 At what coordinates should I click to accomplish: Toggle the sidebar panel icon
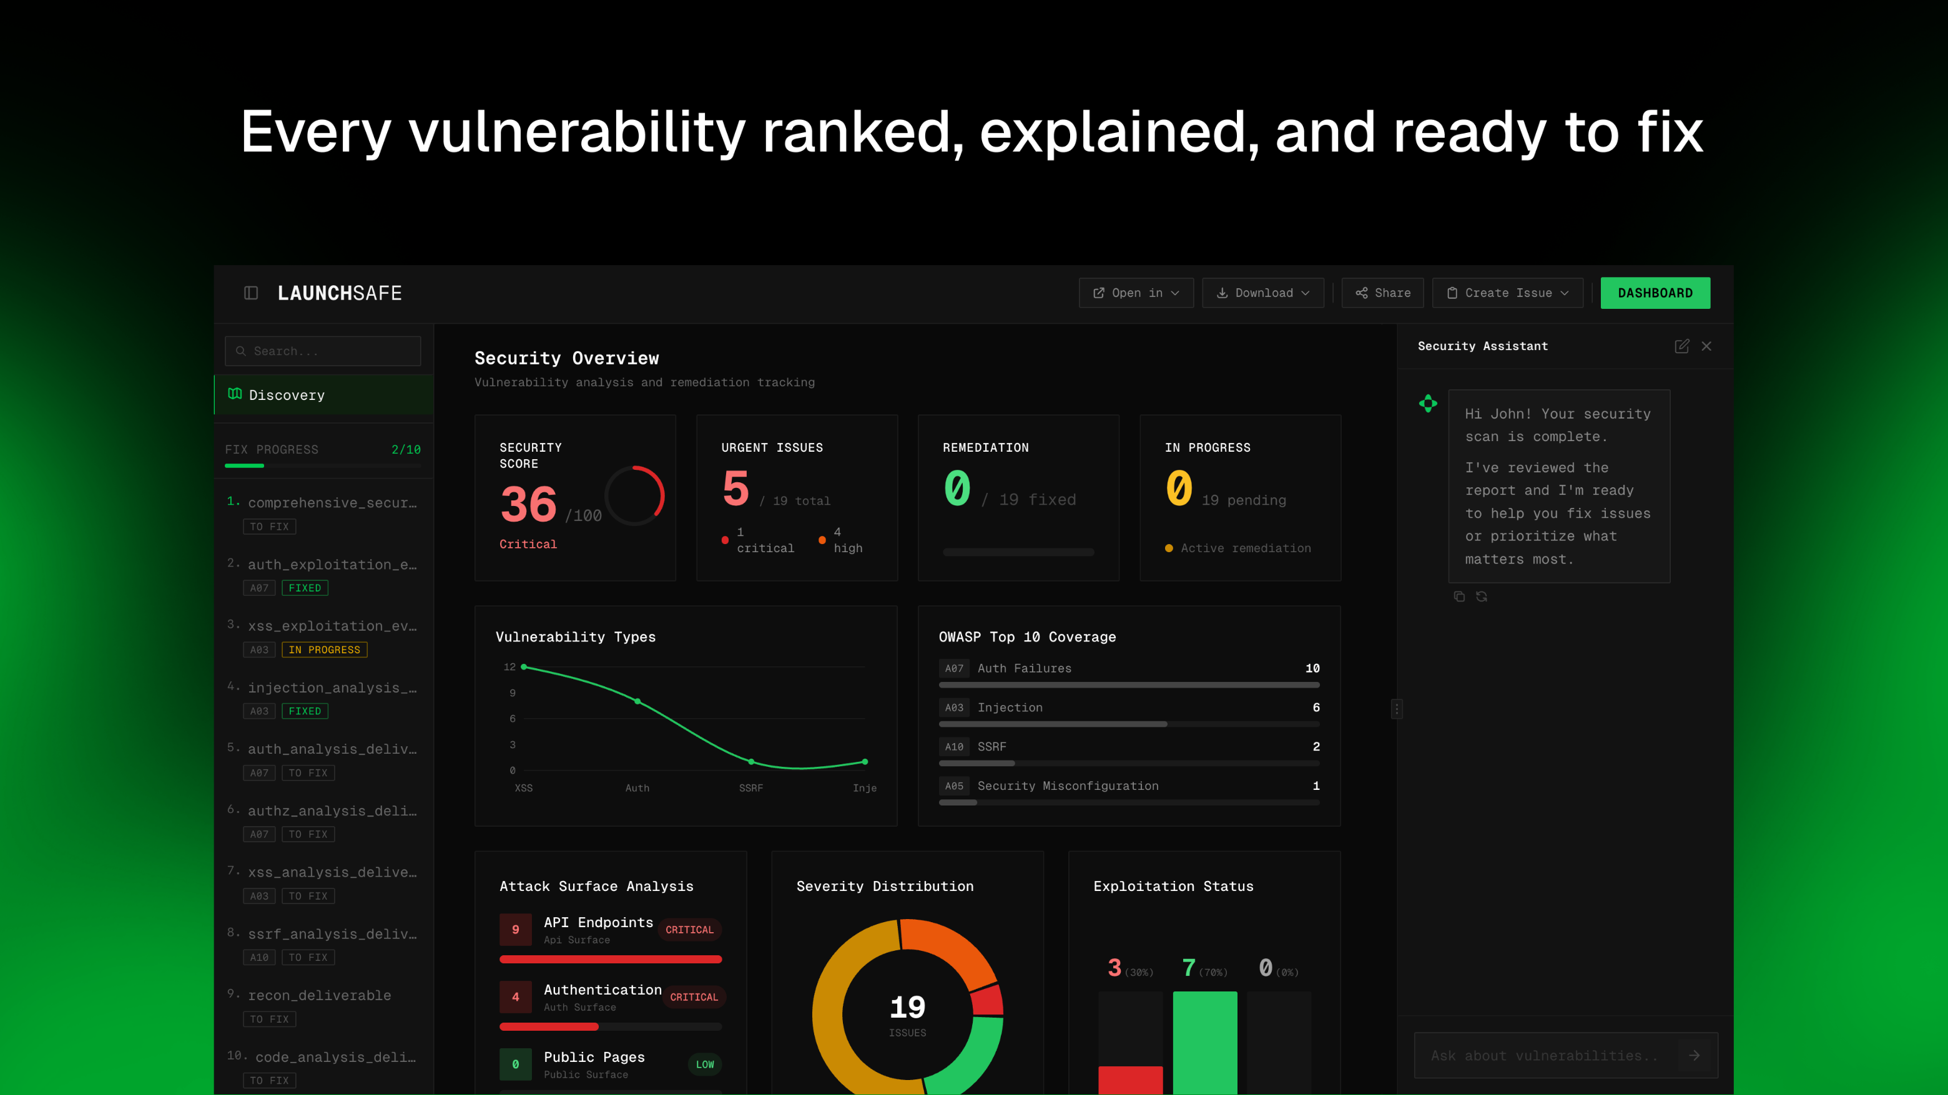click(x=251, y=293)
